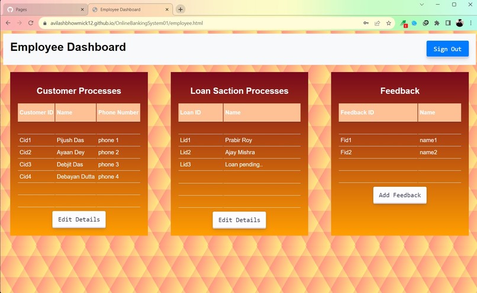The width and height of the screenshot is (477, 293).
Task: Select the Debjit Das cell
Action: pyautogui.click(x=75, y=164)
